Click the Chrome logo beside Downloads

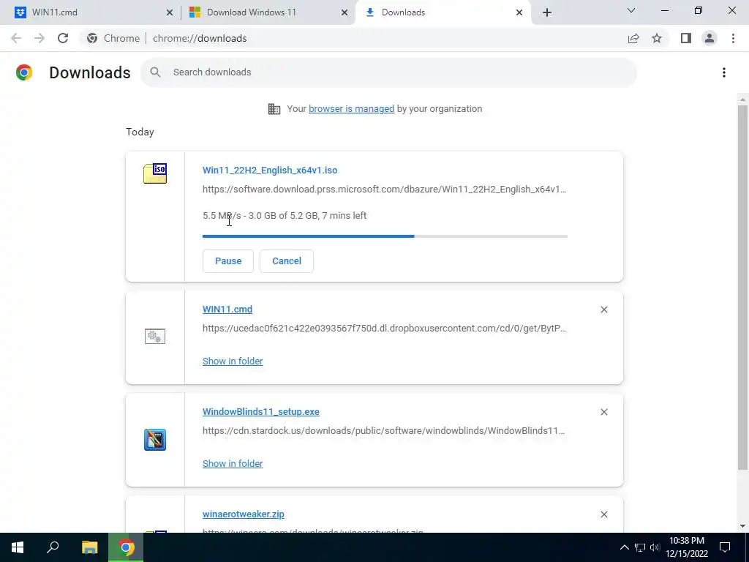coord(24,72)
